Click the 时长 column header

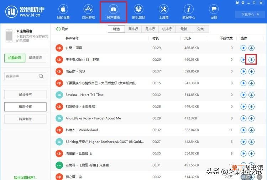[156, 38]
